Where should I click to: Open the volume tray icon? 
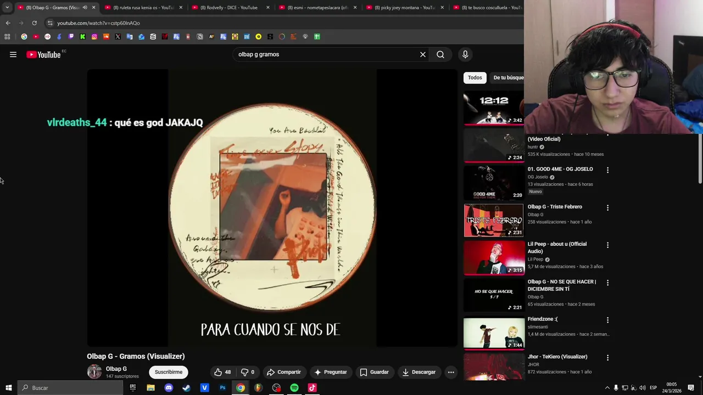643,388
